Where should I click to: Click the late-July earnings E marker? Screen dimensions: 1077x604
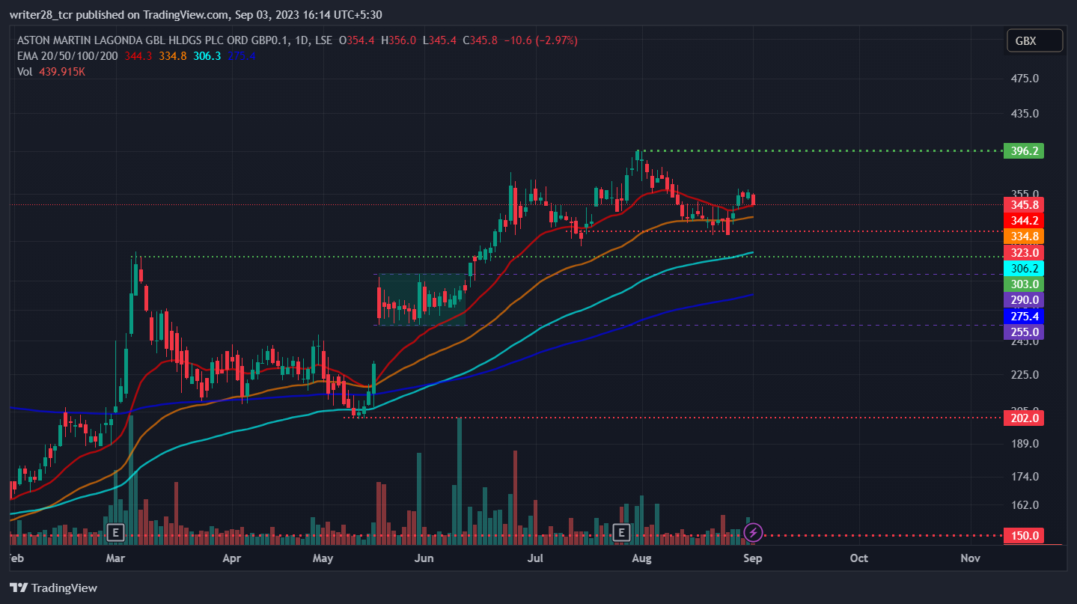620,532
